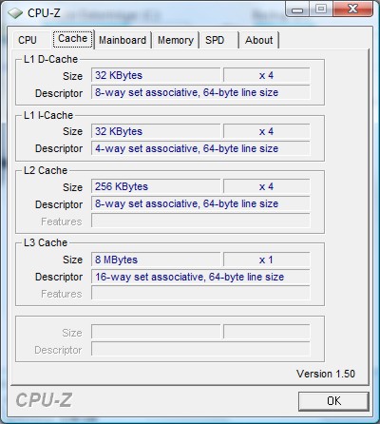Click the L3 Cache 8 MBytes field
380x424 pixels.
pyautogui.click(x=156, y=260)
